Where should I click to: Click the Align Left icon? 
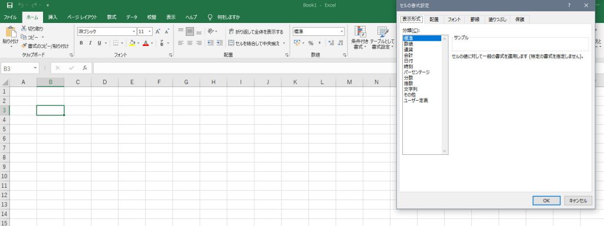tap(180, 43)
